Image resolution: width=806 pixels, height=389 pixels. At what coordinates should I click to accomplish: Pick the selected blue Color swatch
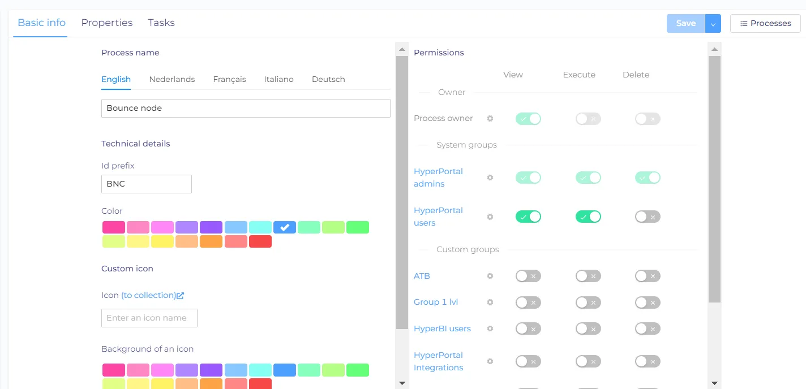(x=285, y=227)
